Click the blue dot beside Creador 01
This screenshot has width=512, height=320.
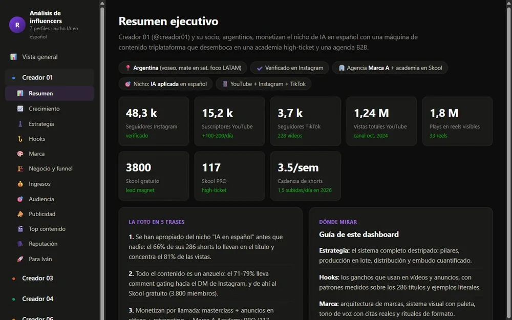point(13,78)
